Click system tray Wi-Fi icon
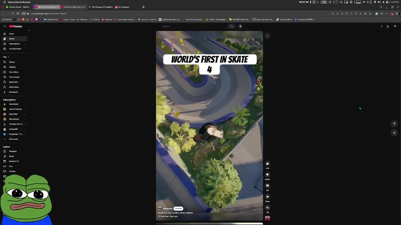 364,2
